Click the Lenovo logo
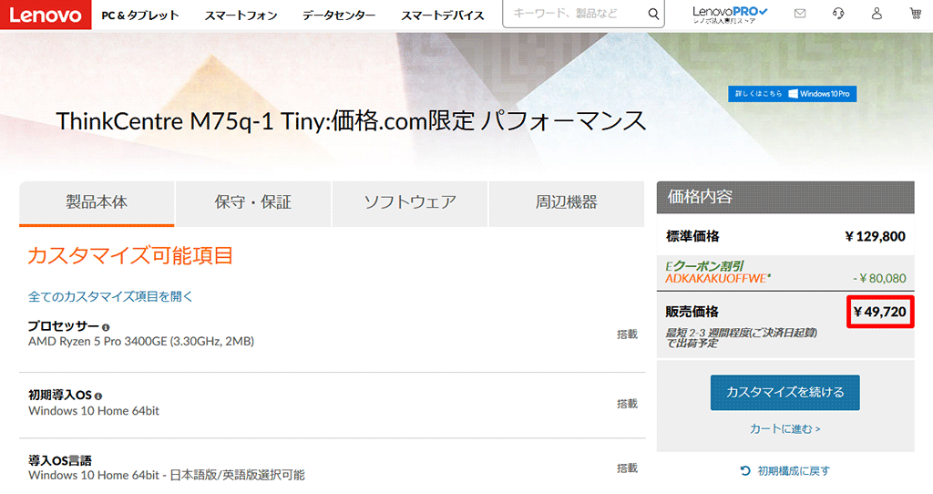This screenshot has width=933, height=494. [x=46, y=15]
